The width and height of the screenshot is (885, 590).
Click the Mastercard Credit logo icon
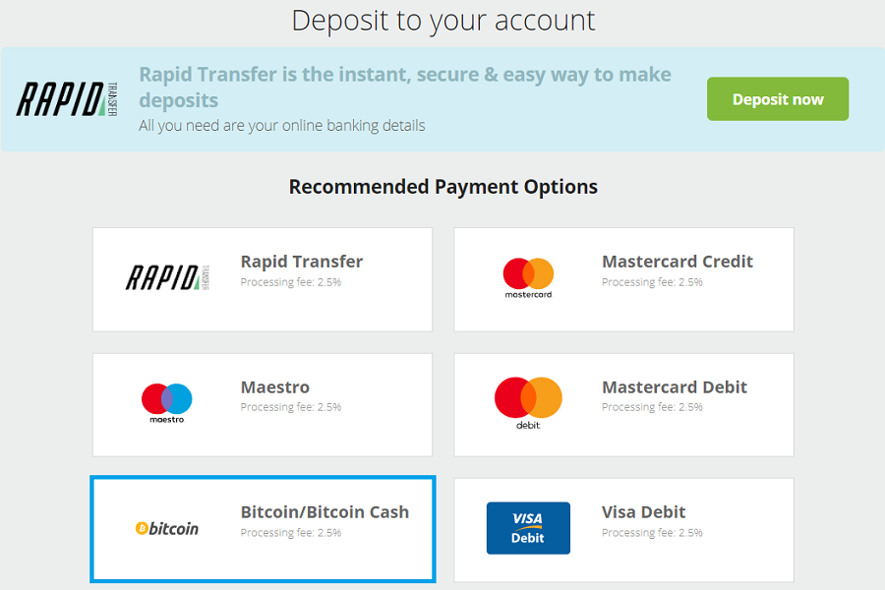pyautogui.click(x=528, y=277)
